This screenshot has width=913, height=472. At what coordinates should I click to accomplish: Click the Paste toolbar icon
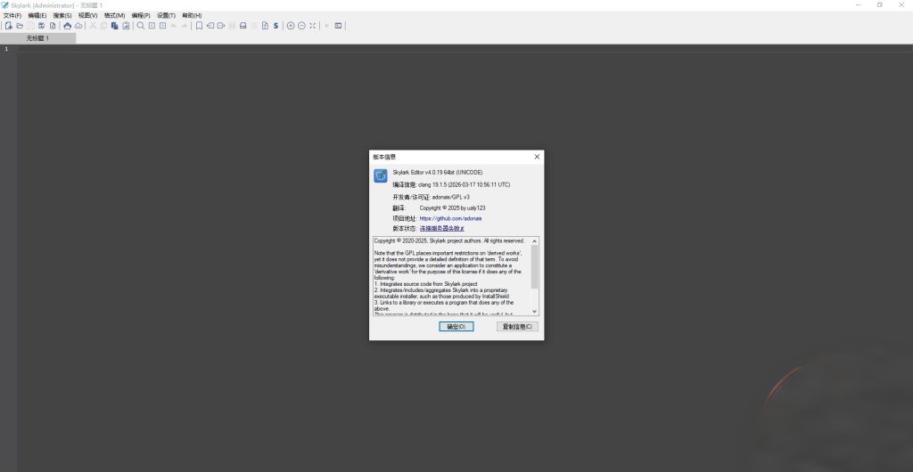[115, 26]
